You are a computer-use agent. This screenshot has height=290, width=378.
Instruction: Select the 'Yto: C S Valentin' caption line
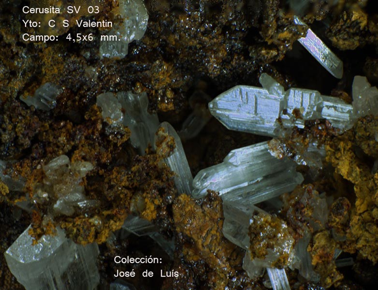click(67, 24)
